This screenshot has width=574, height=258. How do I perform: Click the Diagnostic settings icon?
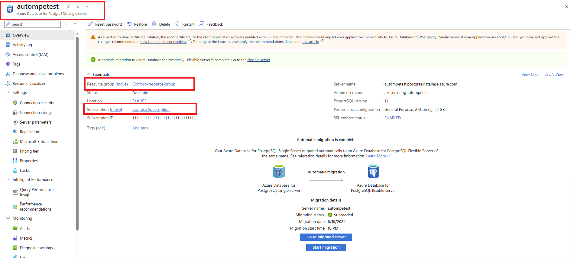[15, 248]
